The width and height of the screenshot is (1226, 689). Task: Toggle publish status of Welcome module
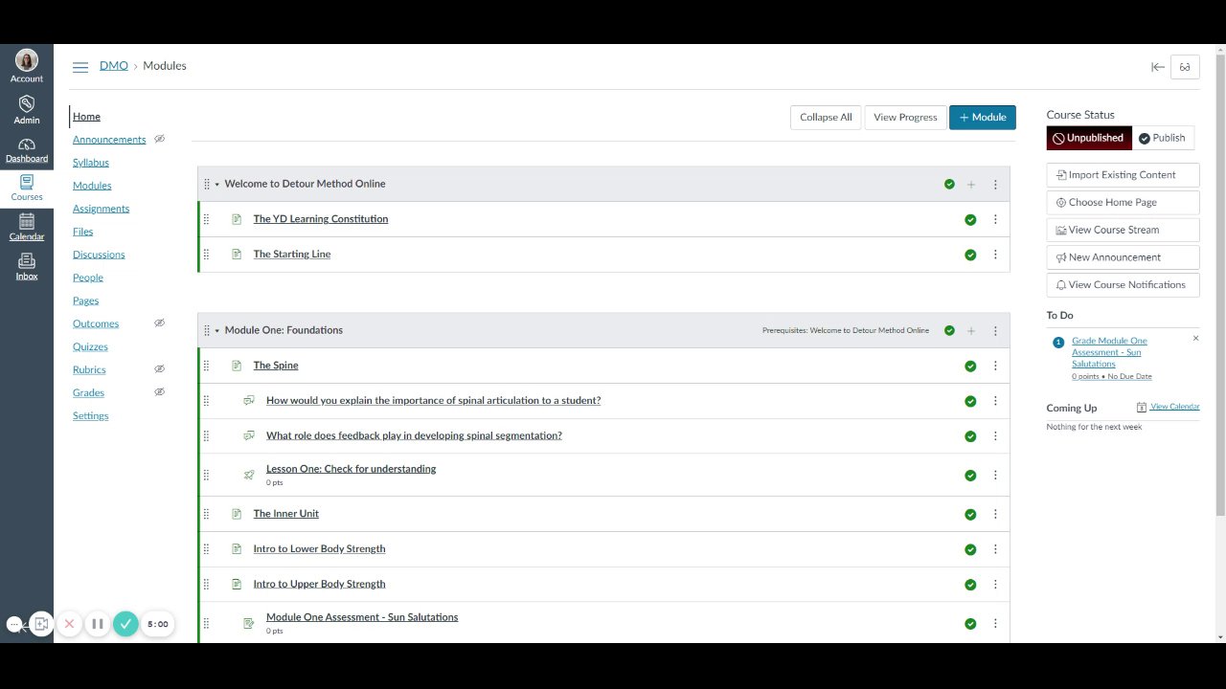(x=949, y=185)
